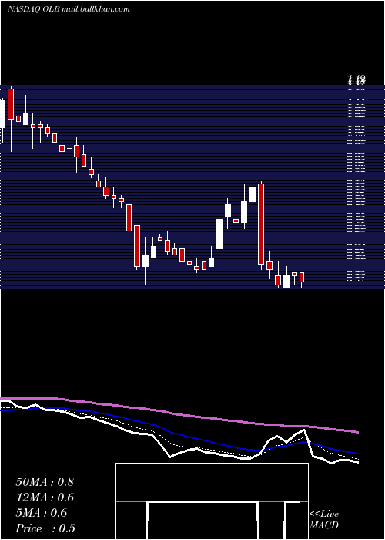Click the NASDAQ OLB mail.bullkhan.com title text
The height and width of the screenshot is (540, 385).
(69, 9)
